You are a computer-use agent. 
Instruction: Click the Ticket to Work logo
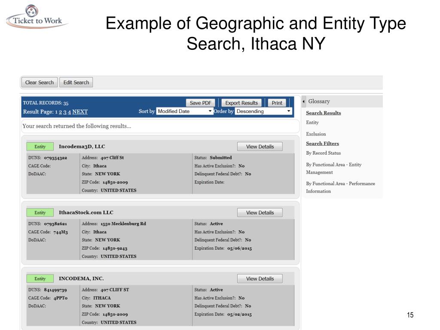[x=37, y=17]
